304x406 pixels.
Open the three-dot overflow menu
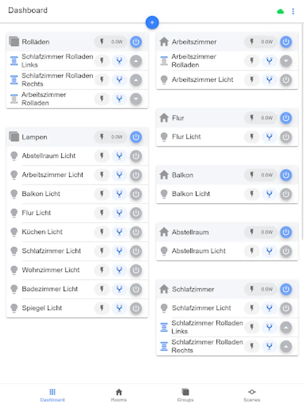(x=294, y=11)
